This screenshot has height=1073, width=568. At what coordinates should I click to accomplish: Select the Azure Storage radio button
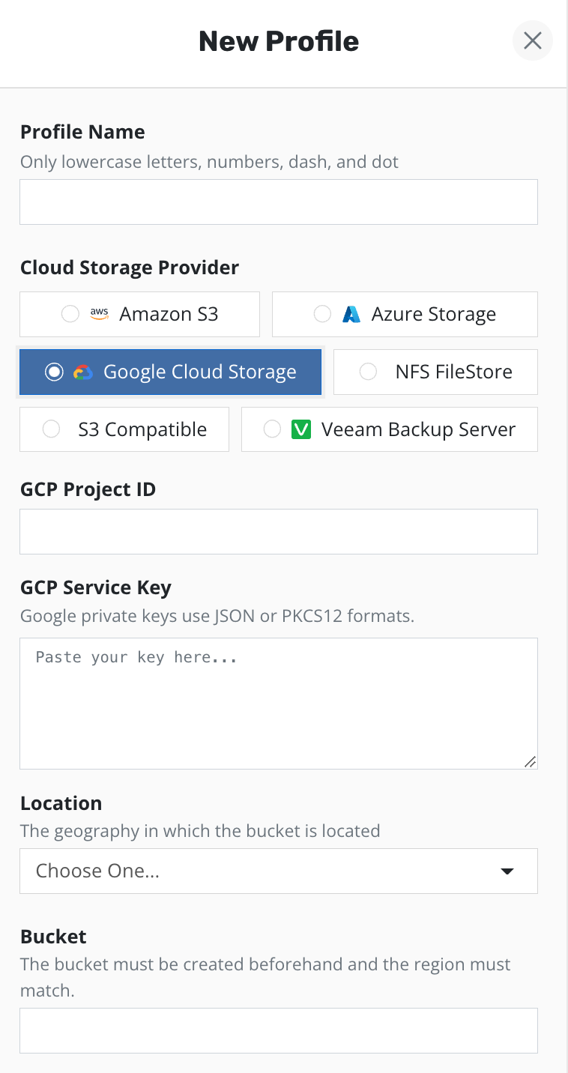click(x=322, y=314)
